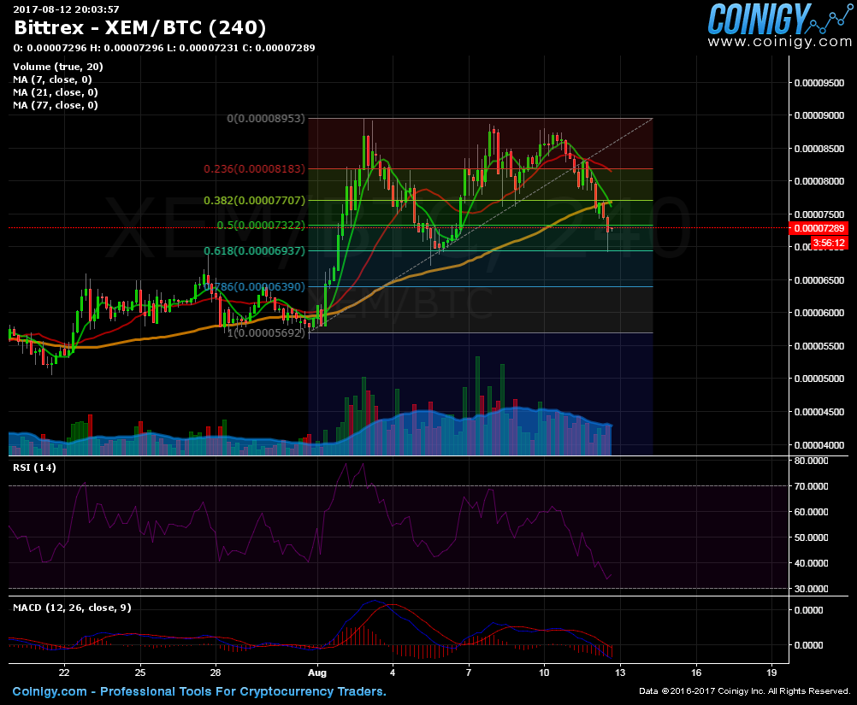Click the MA (77, close, 0) label

click(x=56, y=105)
